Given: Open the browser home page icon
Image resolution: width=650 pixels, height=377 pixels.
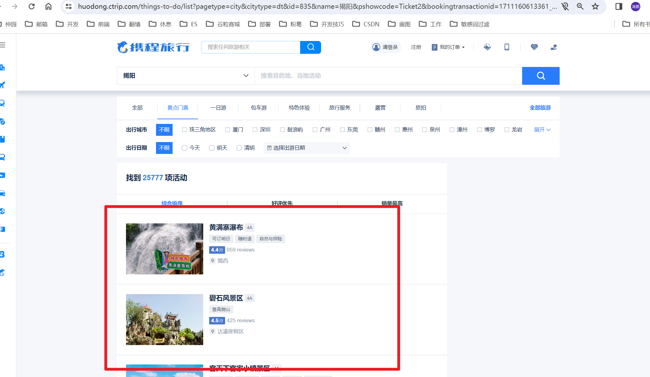Looking at the screenshot, I should point(48,7).
